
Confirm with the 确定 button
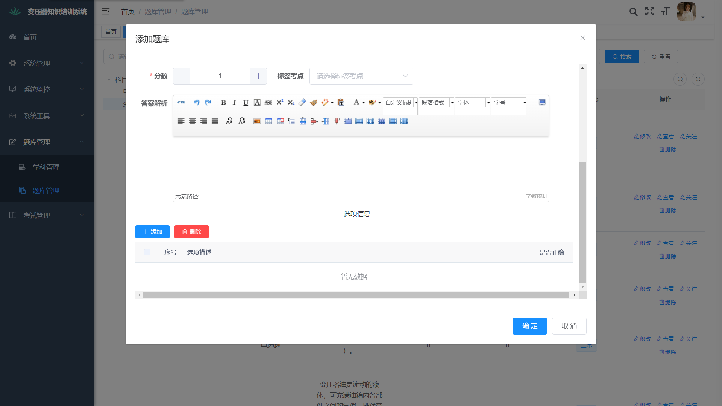(529, 326)
